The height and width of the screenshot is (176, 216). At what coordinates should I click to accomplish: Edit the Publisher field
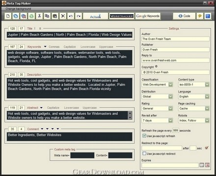pyautogui.click(x=175, y=49)
